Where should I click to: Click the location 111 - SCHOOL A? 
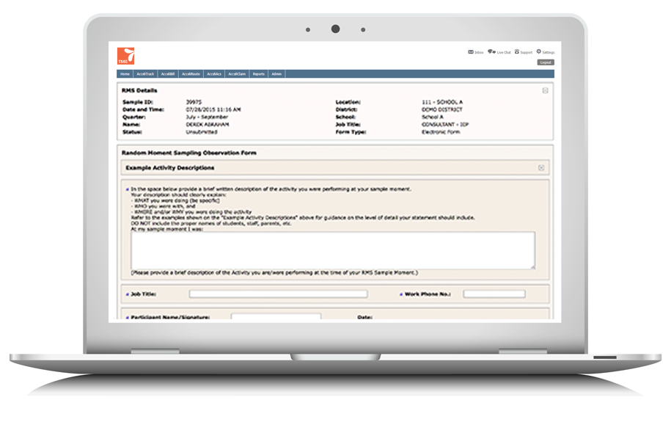442,102
